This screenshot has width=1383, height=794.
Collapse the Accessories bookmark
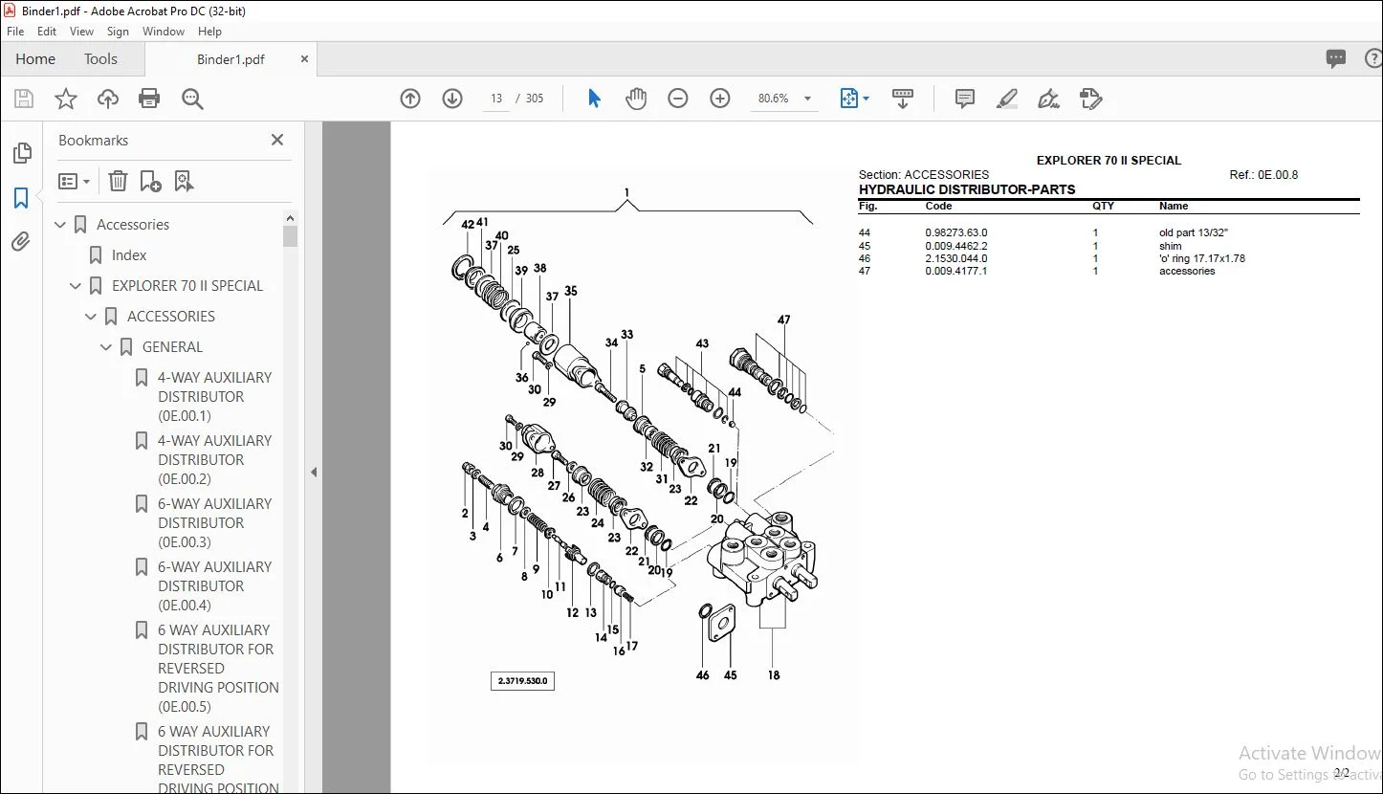click(x=61, y=225)
